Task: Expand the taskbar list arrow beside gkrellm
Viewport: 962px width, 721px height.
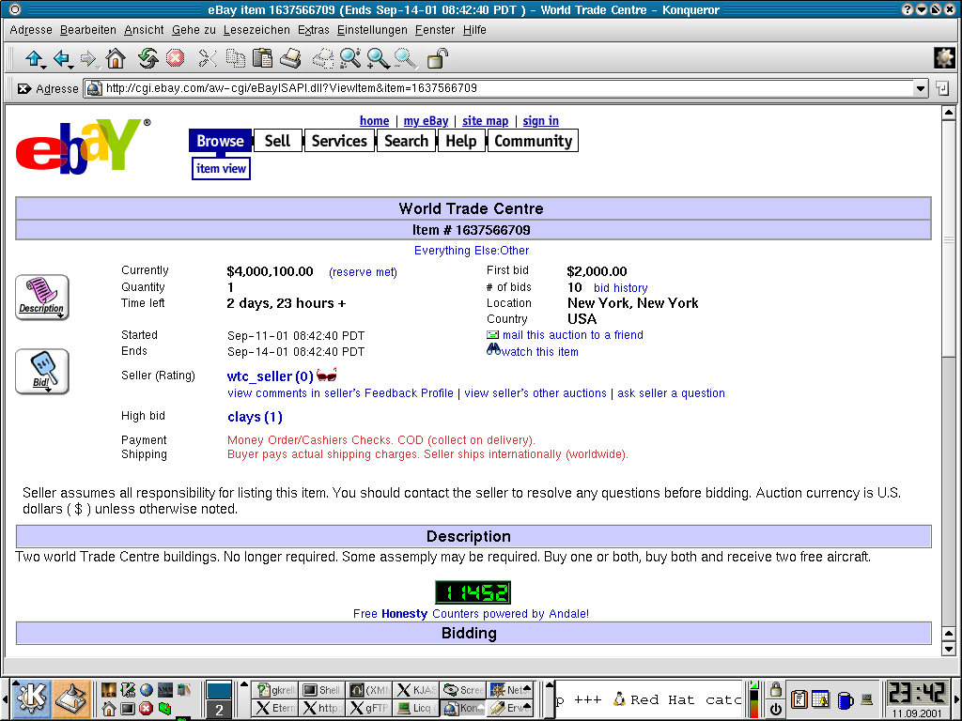Action: [x=244, y=684]
